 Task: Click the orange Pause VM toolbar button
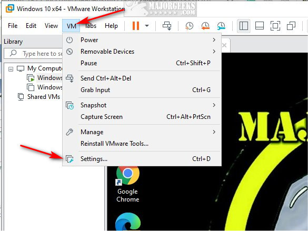tap(136, 26)
